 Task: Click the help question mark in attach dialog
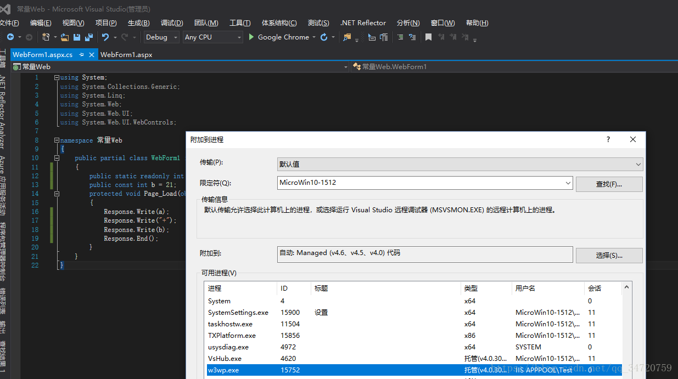(608, 139)
